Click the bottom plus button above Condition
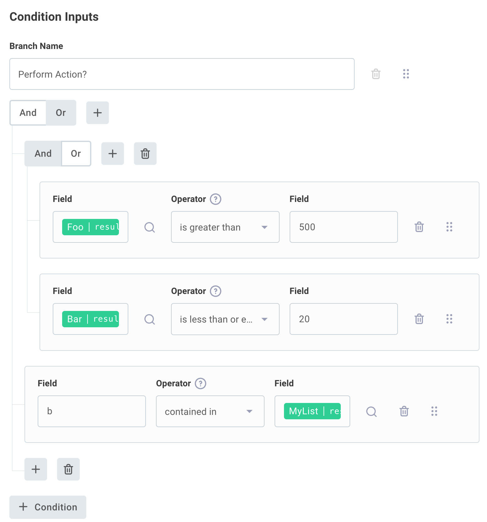Screen dimensions: 487x522 [x=36, y=469]
